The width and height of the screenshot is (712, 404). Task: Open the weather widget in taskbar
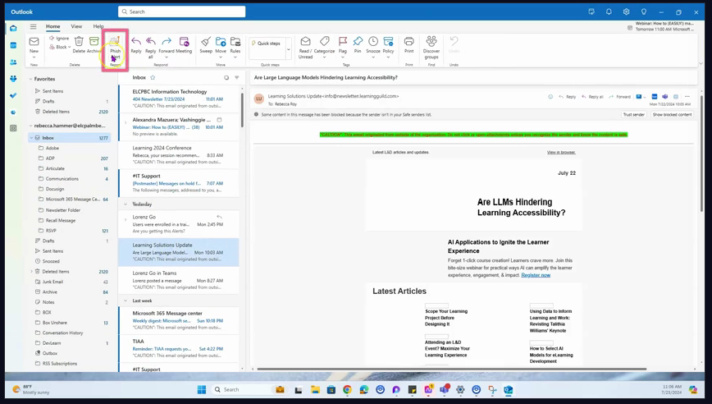point(31,389)
